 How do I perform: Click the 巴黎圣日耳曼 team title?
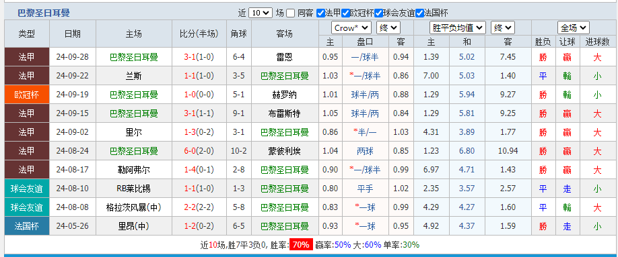click(44, 13)
